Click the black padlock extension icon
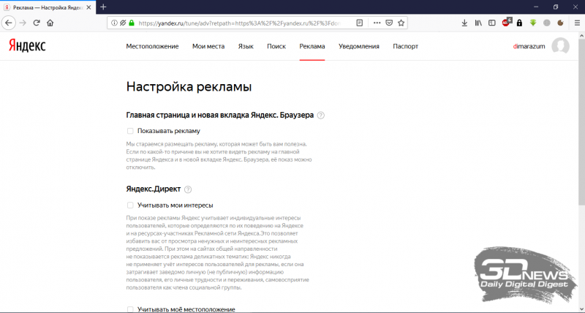Screen dimensions: 585x313 [x=519, y=23]
